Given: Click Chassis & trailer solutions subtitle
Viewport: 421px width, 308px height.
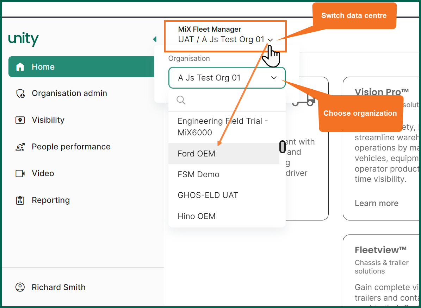Looking at the screenshot, I should [x=382, y=267].
